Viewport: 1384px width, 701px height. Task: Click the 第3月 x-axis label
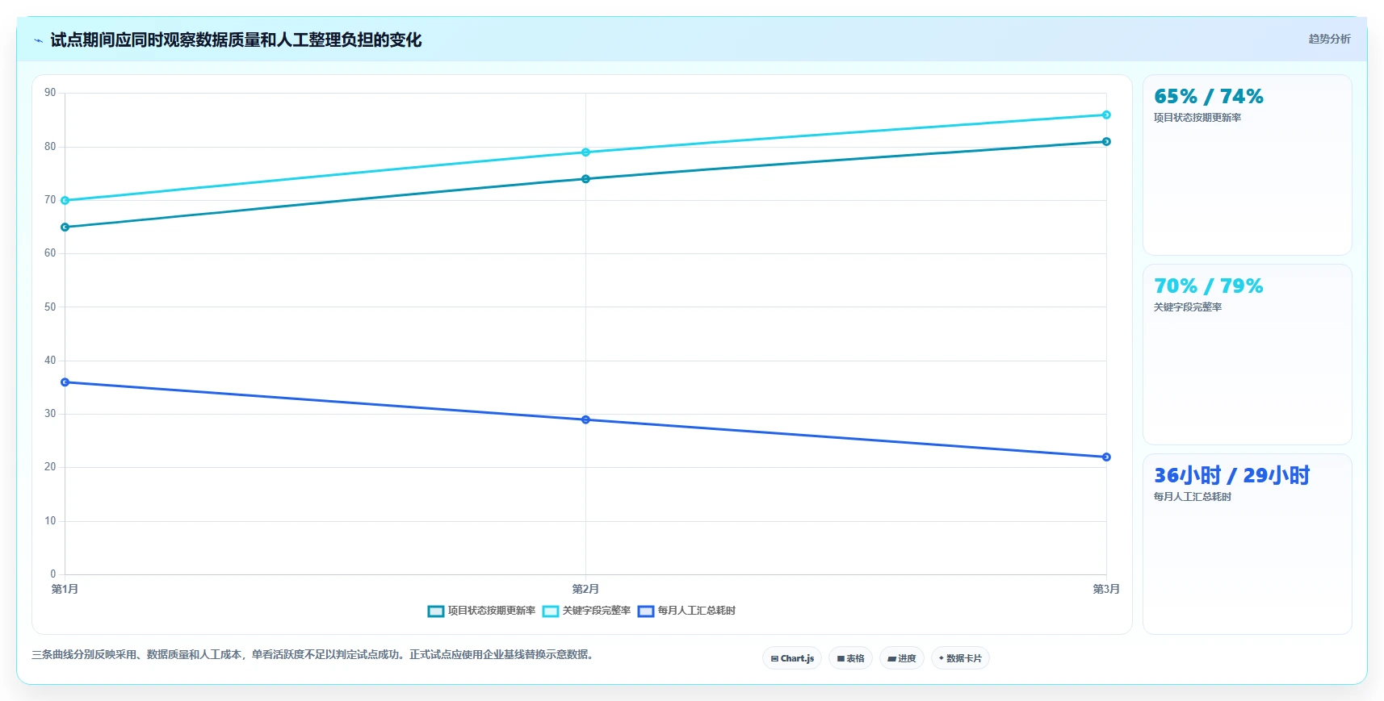(x=1106, y=590)
